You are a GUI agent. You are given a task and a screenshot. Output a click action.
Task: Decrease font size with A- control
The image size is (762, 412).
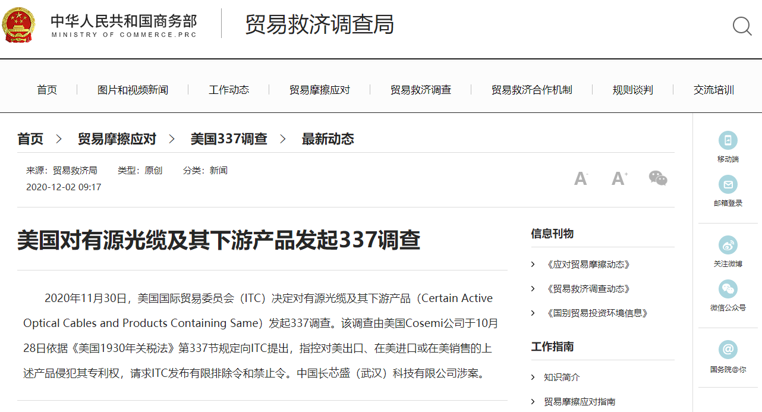click(581, 178)
